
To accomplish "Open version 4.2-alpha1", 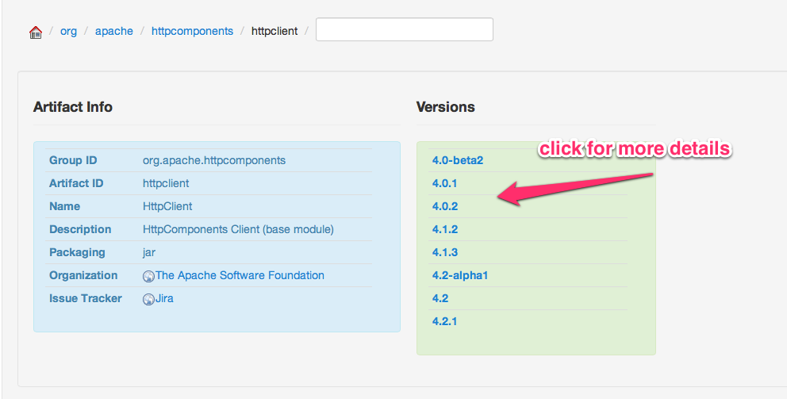I will (x=459, y=275).
